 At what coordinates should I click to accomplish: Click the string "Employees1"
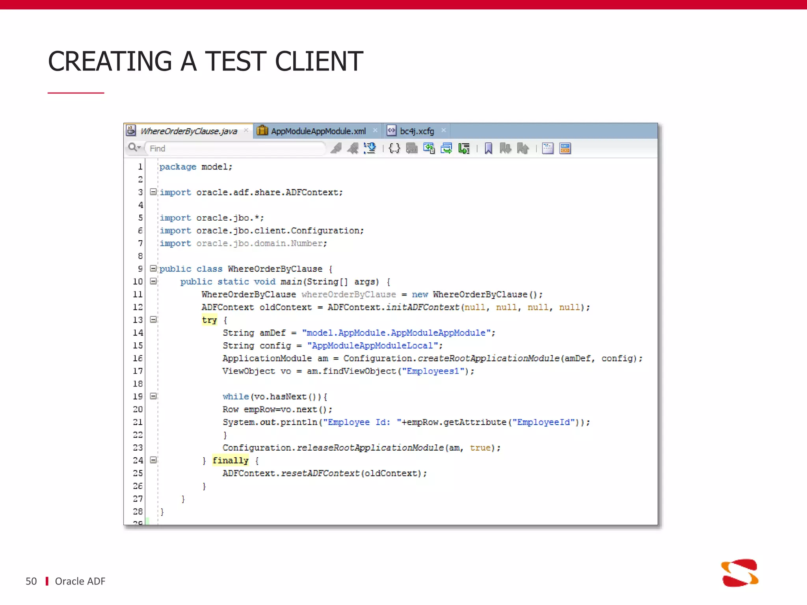tap(433, 371)
